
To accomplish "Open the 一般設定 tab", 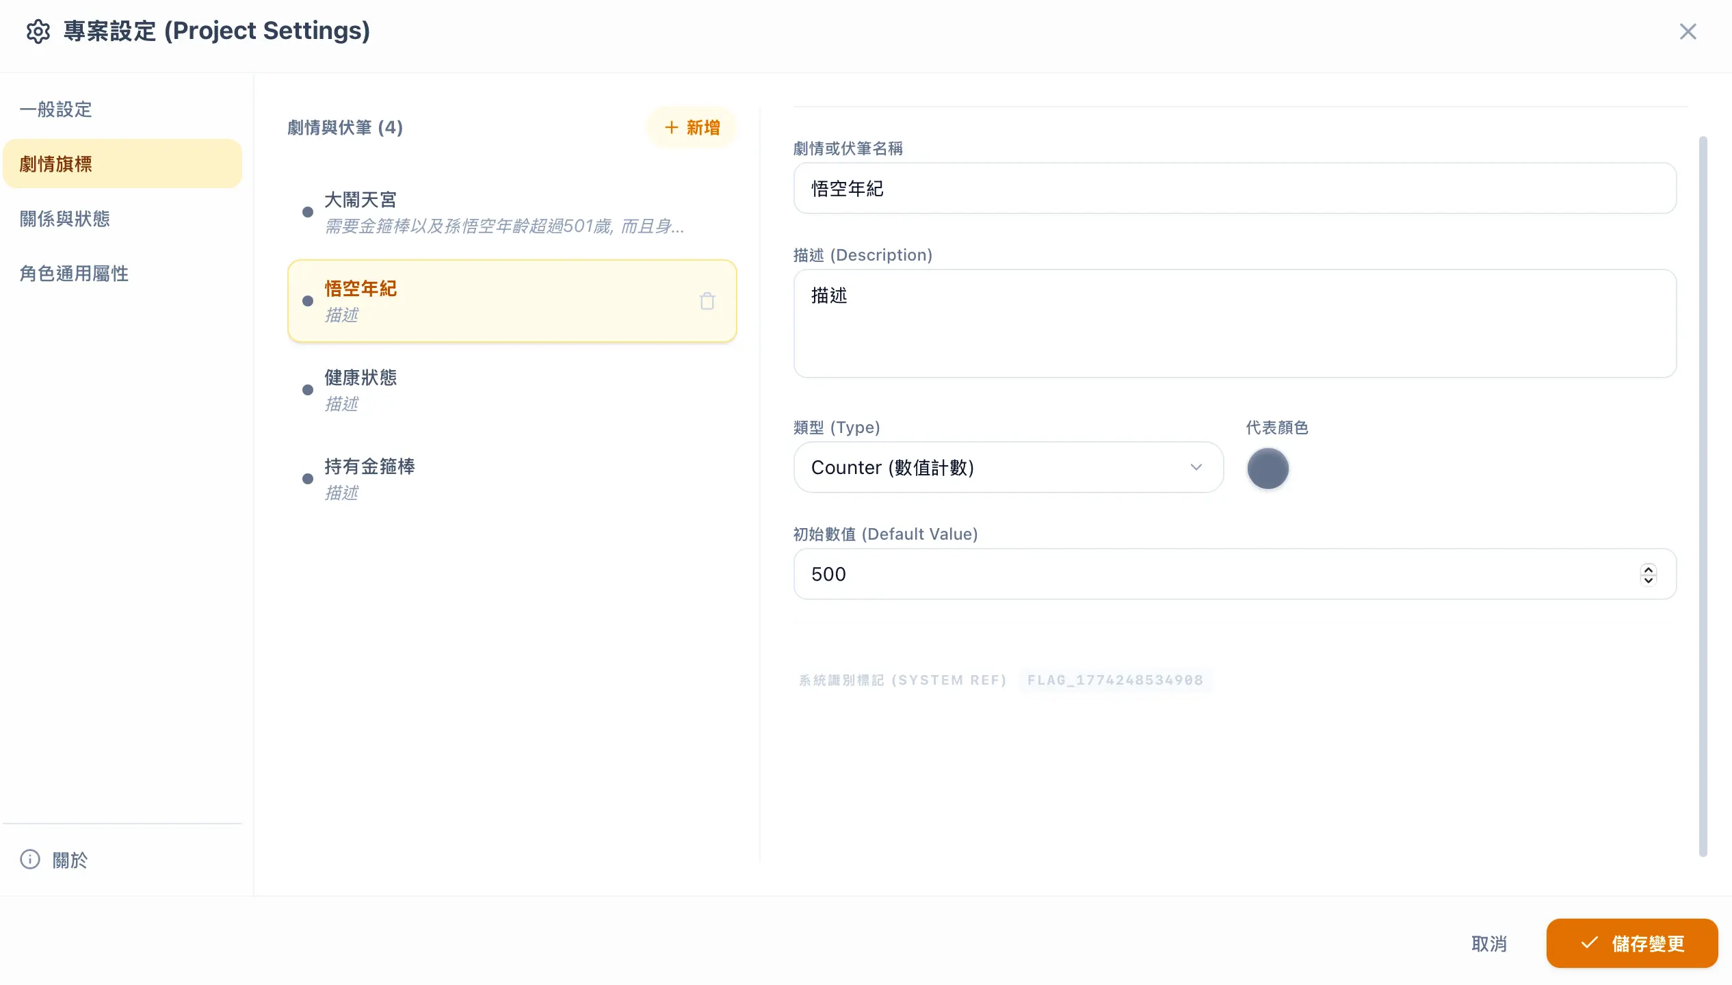I will click(x=122, y=109).
